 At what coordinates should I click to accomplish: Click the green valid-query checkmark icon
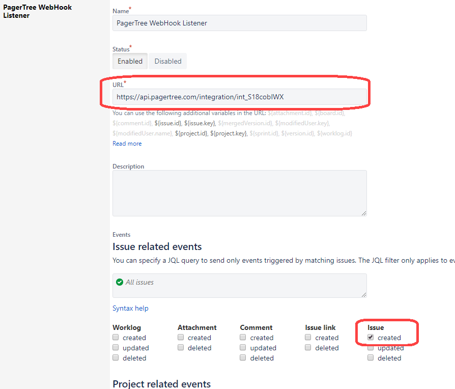120,282
